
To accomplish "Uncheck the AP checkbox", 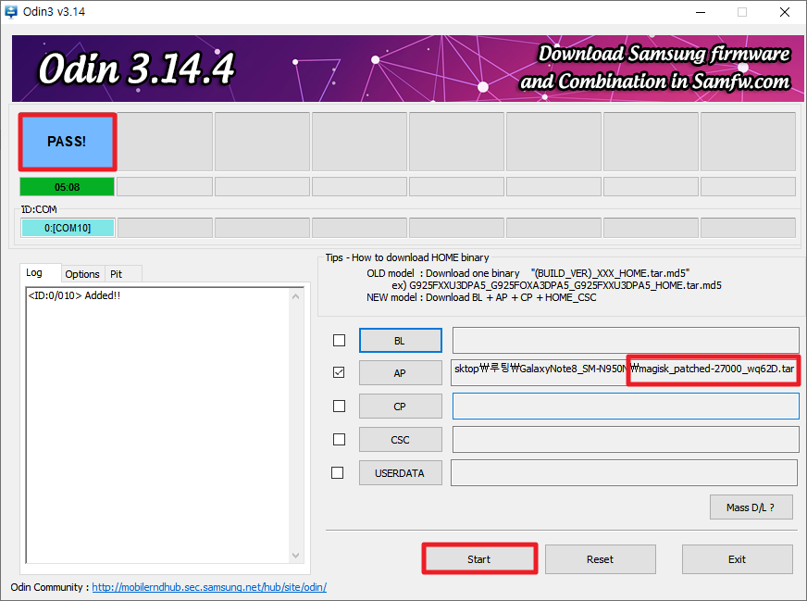I will (339, 372).
